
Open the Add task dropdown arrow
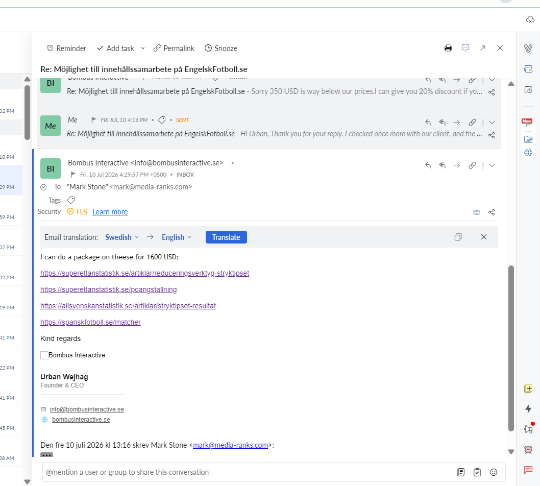click(x=142, y=48)
